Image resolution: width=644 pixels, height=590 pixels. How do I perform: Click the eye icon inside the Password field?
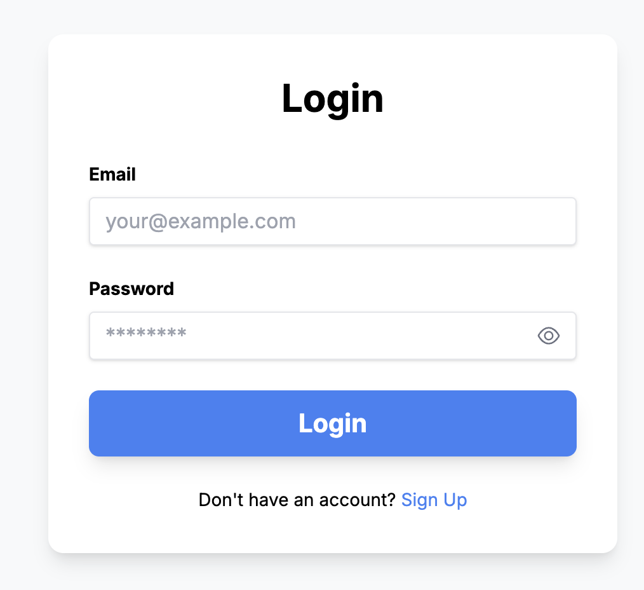point(548,336)
